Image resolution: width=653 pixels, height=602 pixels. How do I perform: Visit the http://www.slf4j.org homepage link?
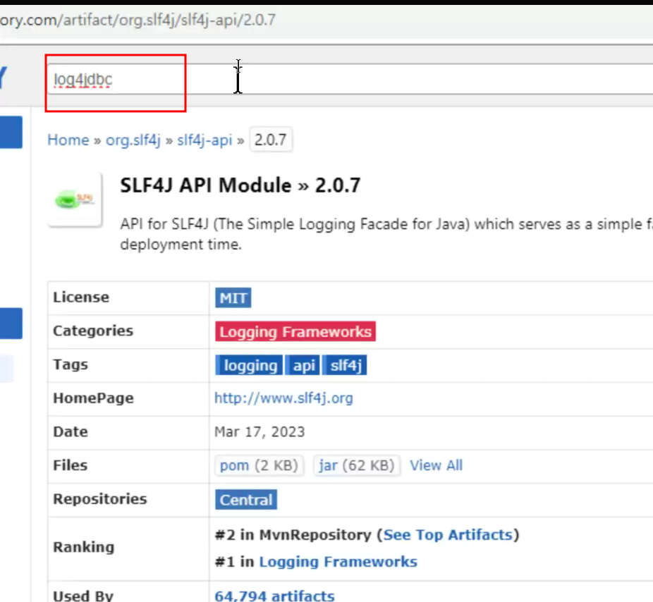click(283, 398)
